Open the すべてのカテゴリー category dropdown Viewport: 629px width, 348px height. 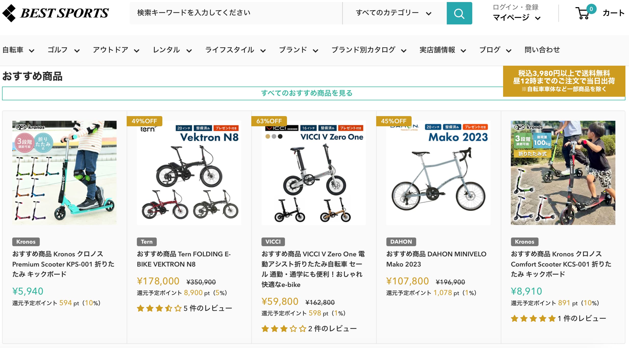tap(394, 13)
